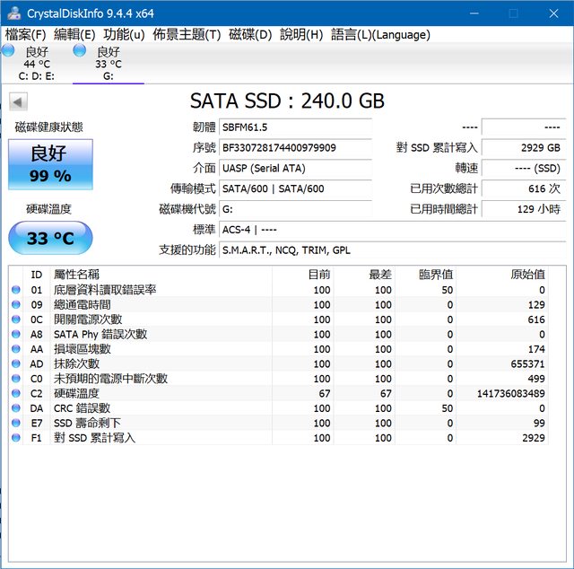
Task: Click status orb beside 硬碟溫度 attribute C2
Action: (x=15, y=393)
